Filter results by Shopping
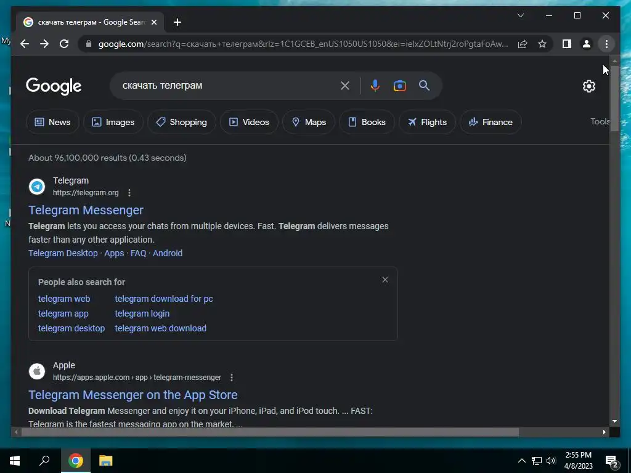The image size is (631, 473). click(182, 122)
